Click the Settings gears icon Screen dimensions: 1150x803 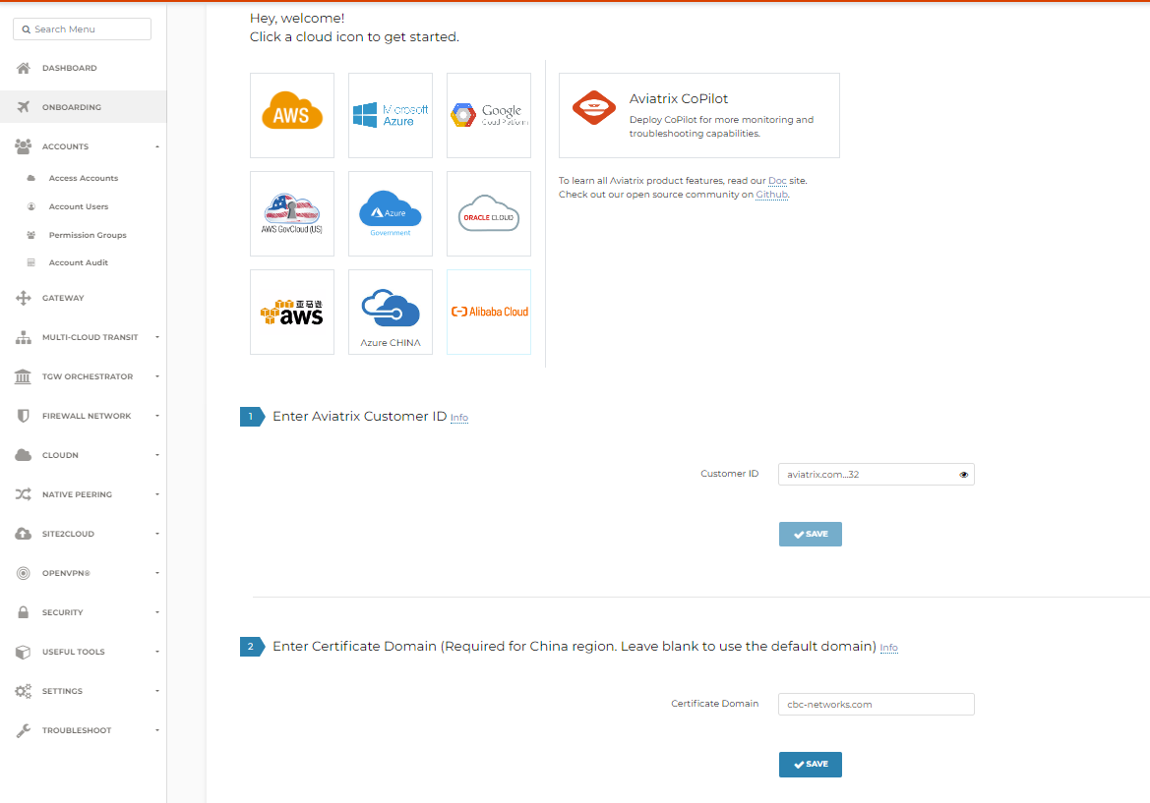24,691
